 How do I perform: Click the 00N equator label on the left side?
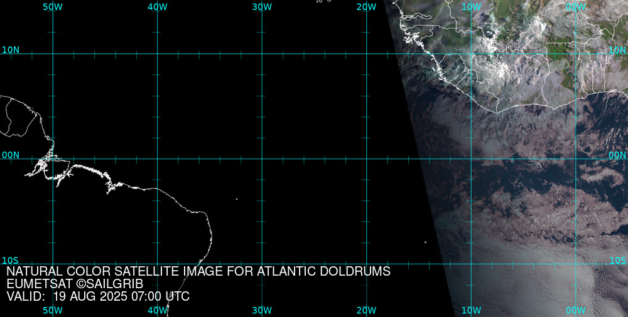(x=11, y=155)
